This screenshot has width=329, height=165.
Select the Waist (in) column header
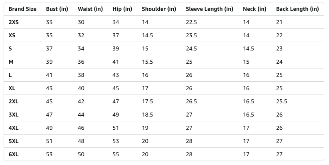[90, 9]
